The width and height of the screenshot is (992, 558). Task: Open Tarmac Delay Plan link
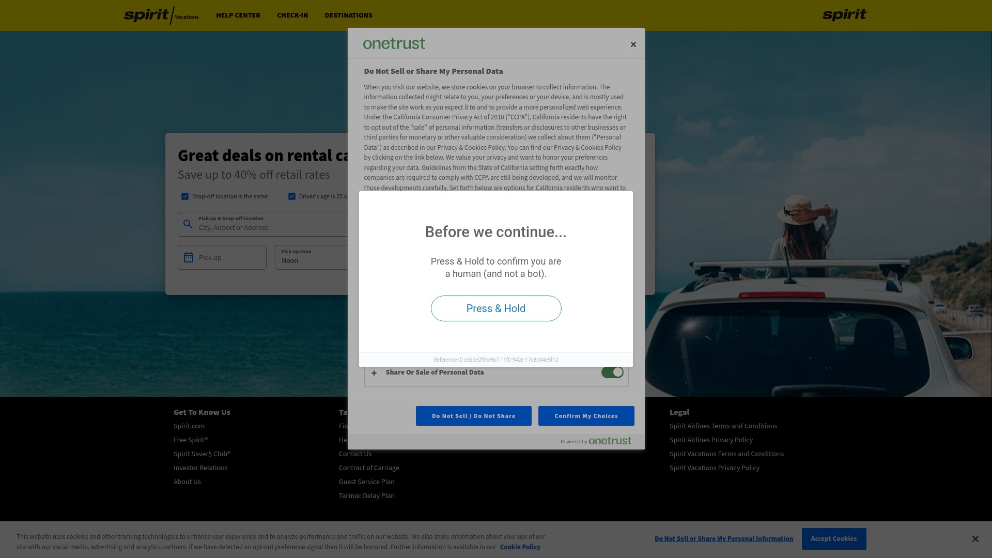click(367, 496)
